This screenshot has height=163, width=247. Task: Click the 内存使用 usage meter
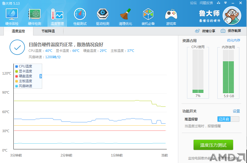coord(228,72)
